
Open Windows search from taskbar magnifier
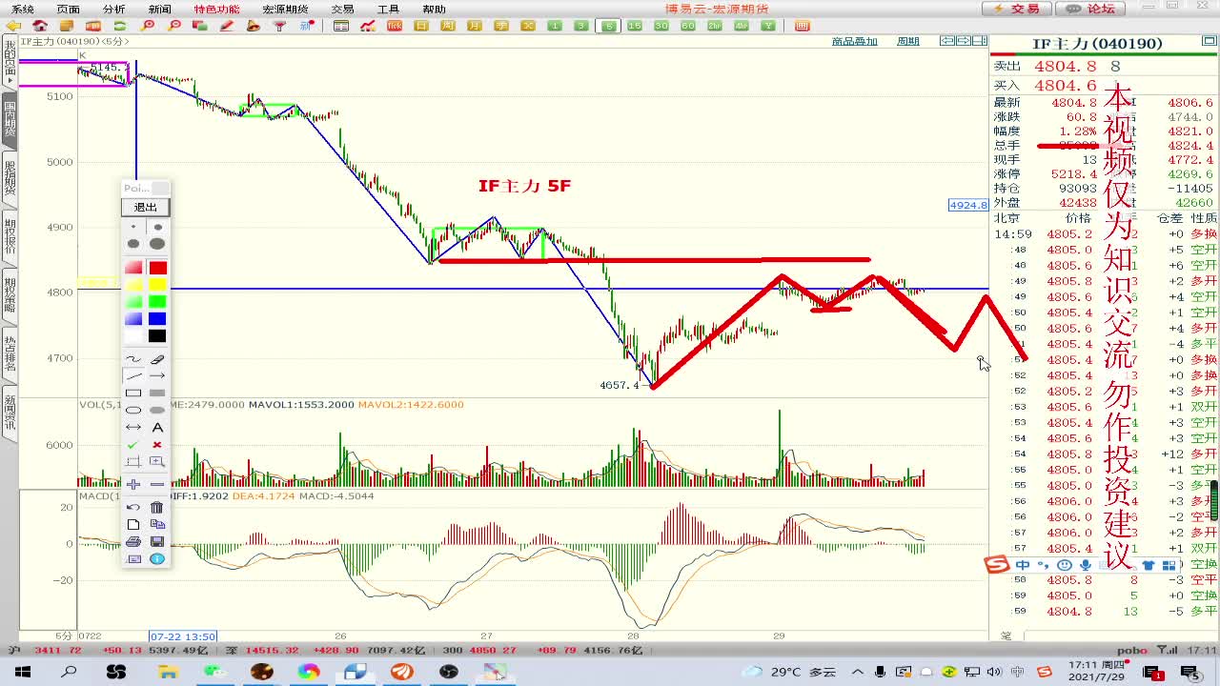click(70, 672)
